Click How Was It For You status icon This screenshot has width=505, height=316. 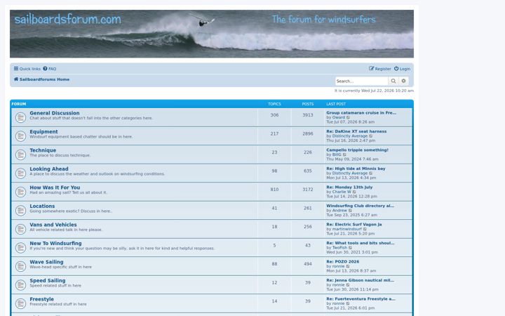click(20, 192)
